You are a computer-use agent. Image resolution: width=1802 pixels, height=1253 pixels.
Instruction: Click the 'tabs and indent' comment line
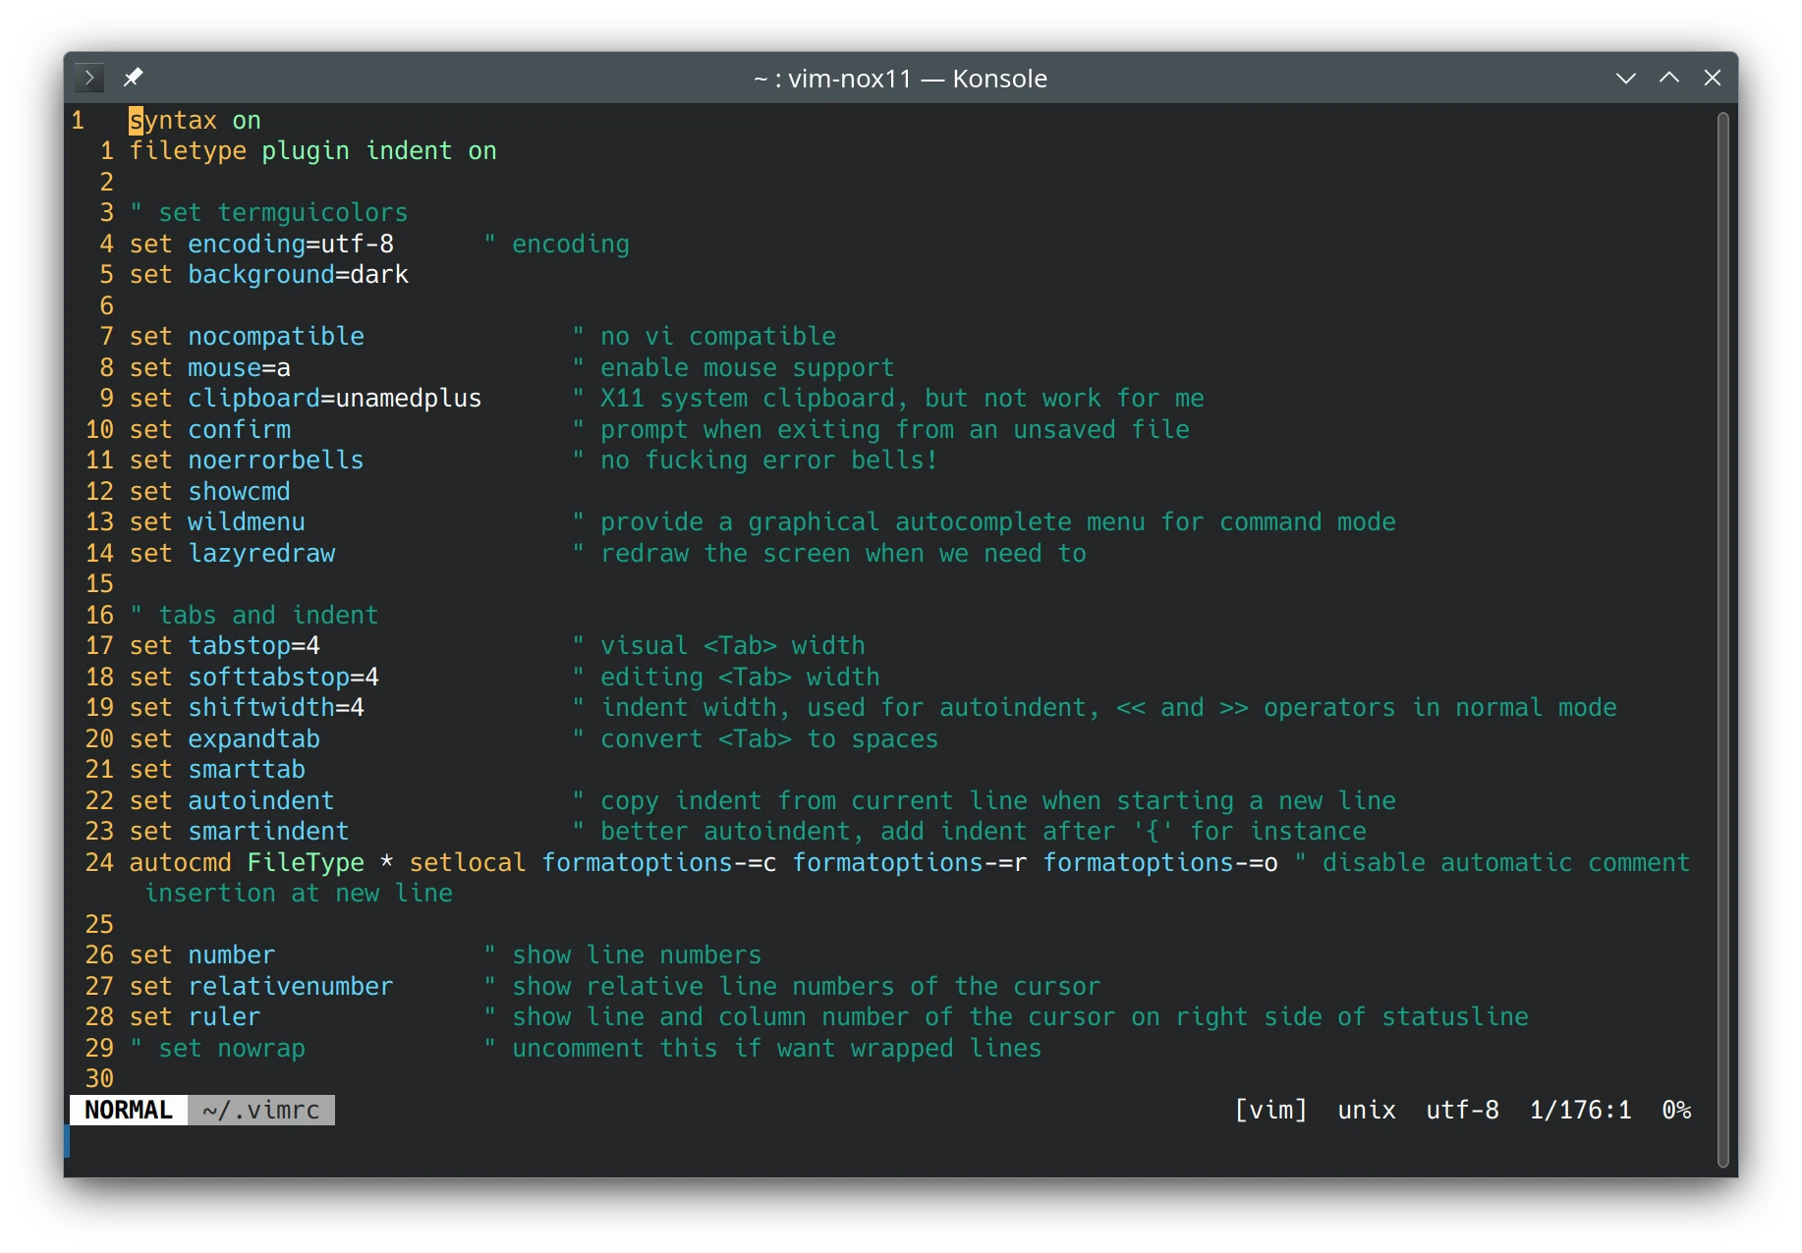click(267, 616)
